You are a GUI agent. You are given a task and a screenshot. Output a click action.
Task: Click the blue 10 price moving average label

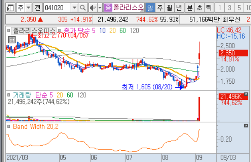click(x=103, y=30)
